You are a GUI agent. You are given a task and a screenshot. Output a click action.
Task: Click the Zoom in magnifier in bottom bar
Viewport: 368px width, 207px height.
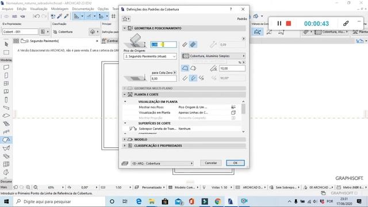pyautogui.click(x=28, y=187)
